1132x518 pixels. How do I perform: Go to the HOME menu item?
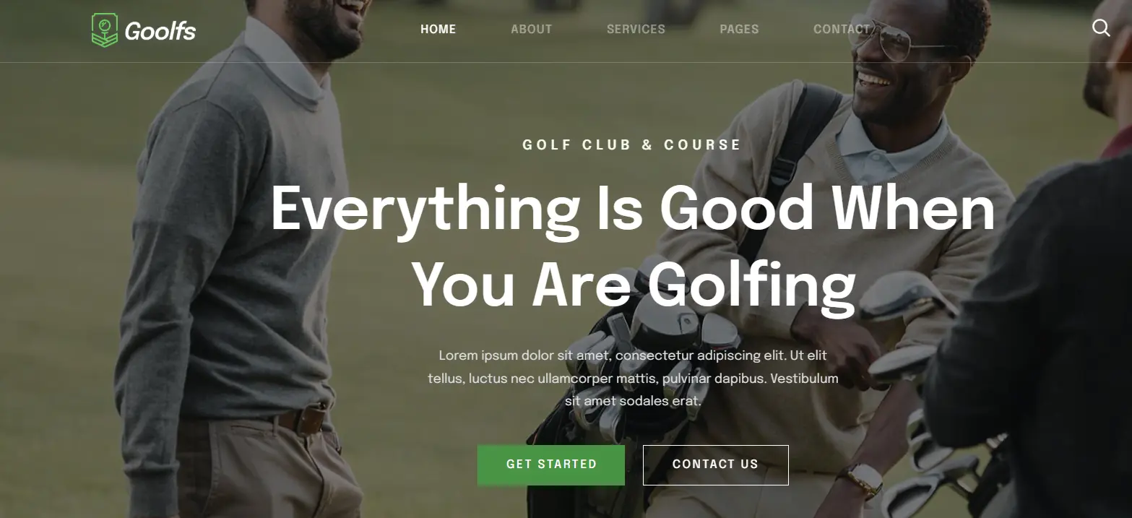tap(438, 29)
